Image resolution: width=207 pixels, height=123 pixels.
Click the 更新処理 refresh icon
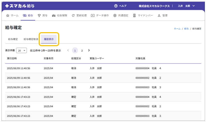tap(73, 15)
